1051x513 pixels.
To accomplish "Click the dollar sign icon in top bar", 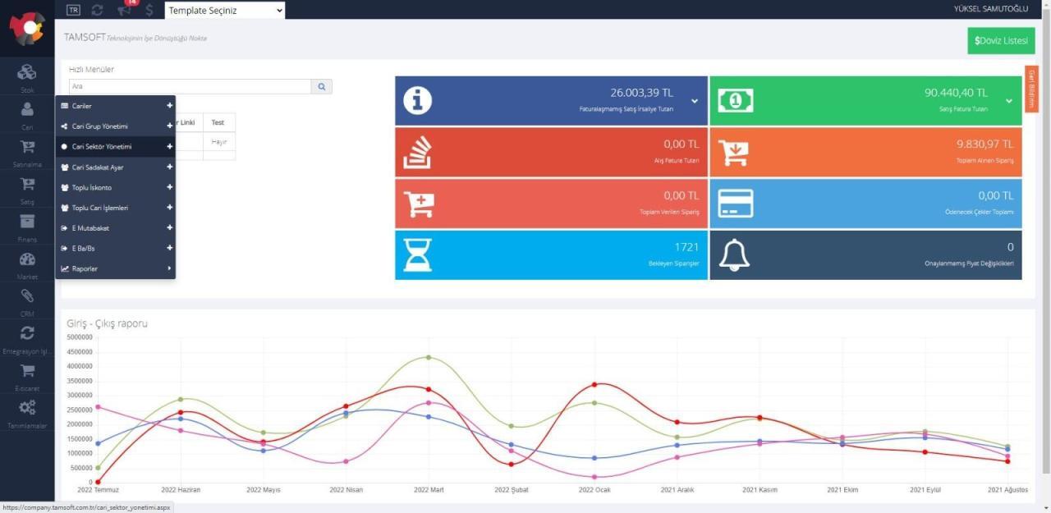I will click(x=149, y=10).
